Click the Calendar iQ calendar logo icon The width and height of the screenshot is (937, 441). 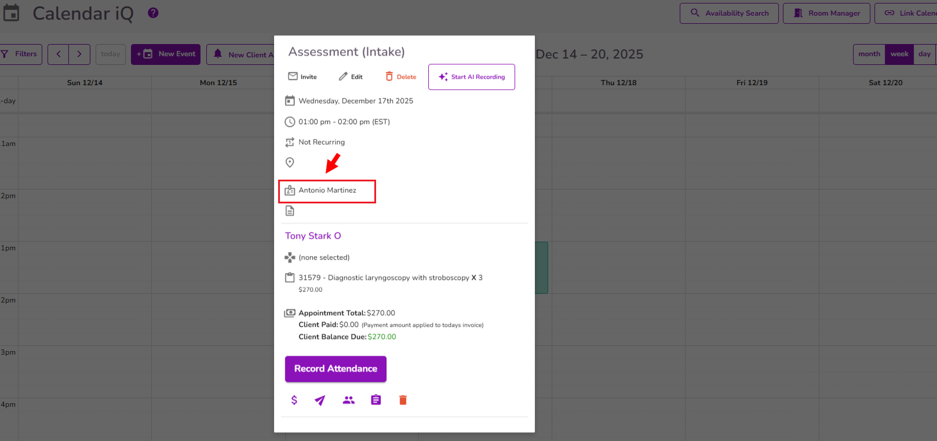(11, 13)
